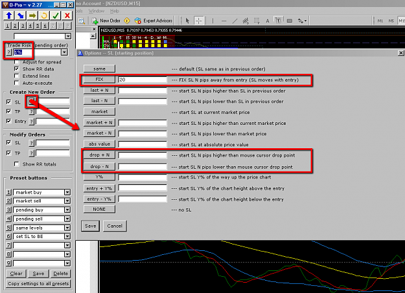The width and height of the screenshot is (405, 293).
Task: Click Copy settings to all presets
Action: [38, 283]
